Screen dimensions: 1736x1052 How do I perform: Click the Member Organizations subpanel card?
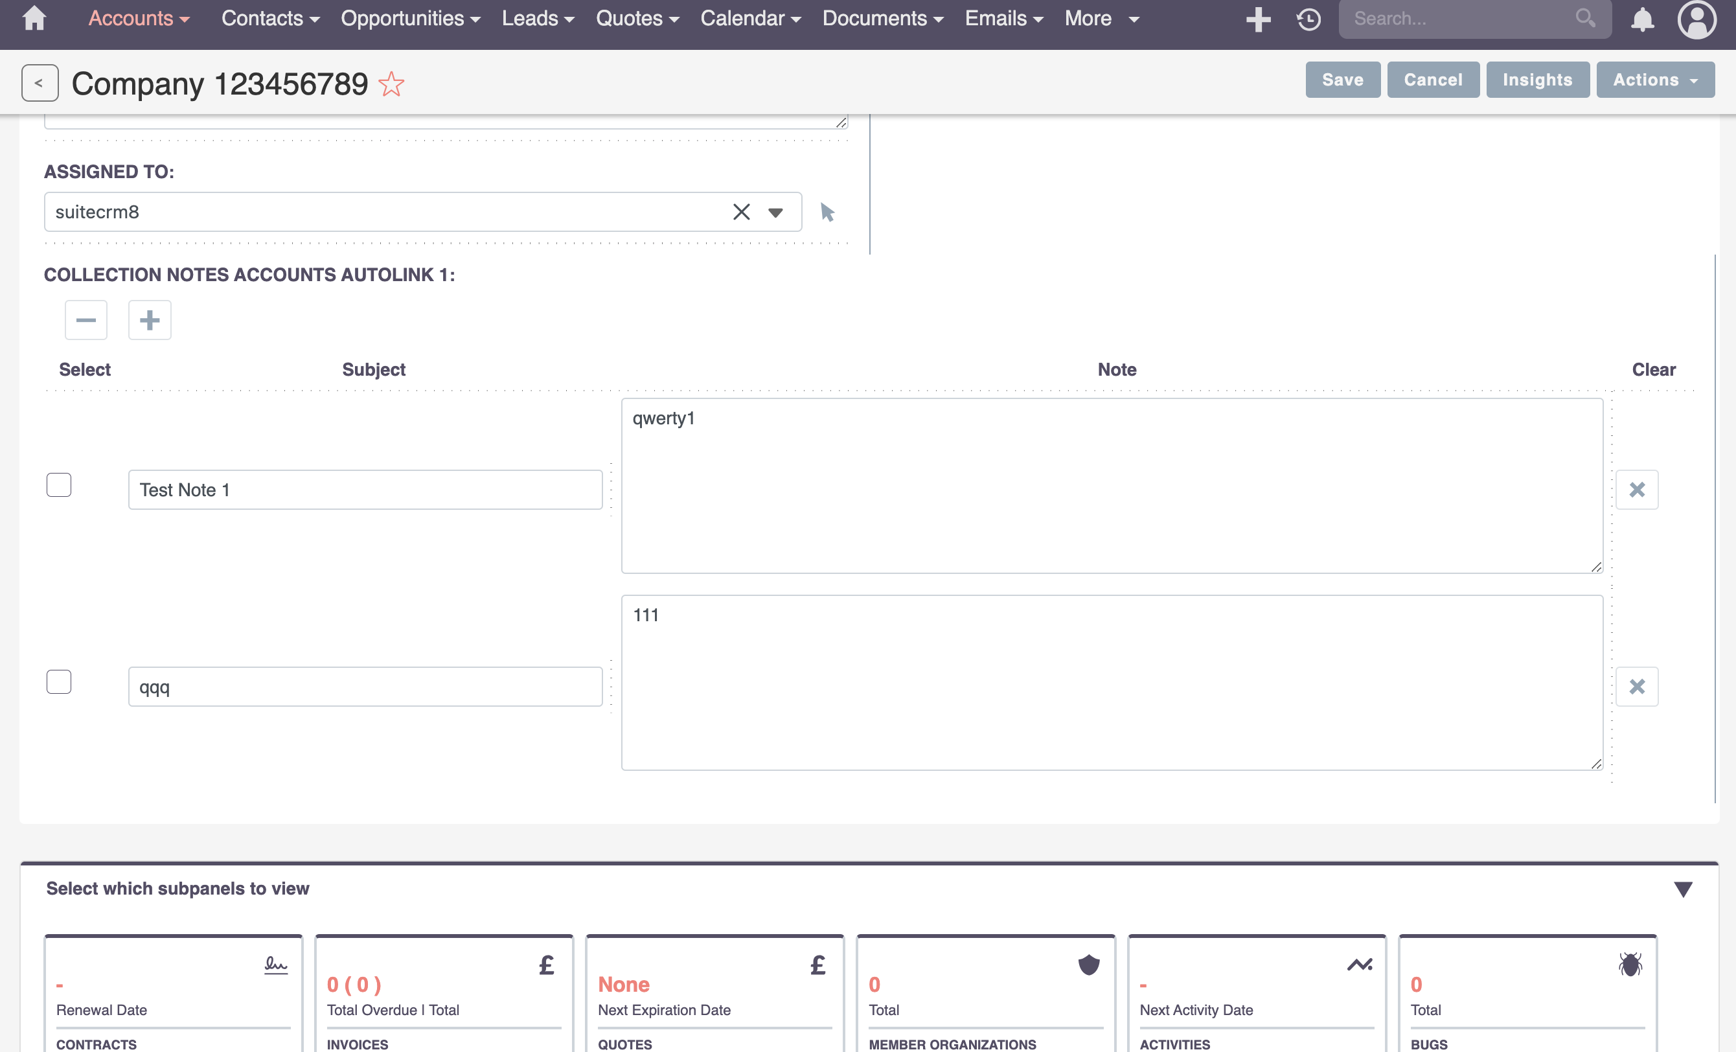pos(986,994)
